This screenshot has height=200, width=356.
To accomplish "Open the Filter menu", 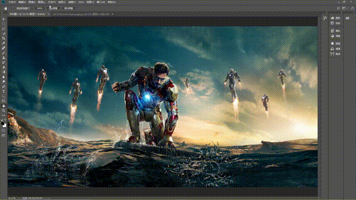I will point(72,2).
